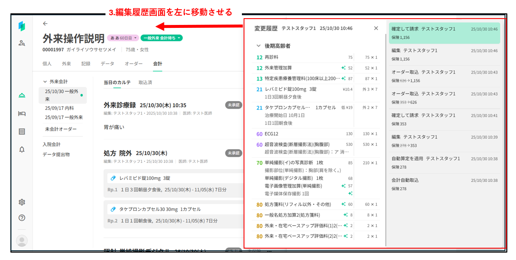This screenshot has width=516, height=260.
Task: Select the 自動算定を適用 history entry
Action: click(x=444, y=163)
